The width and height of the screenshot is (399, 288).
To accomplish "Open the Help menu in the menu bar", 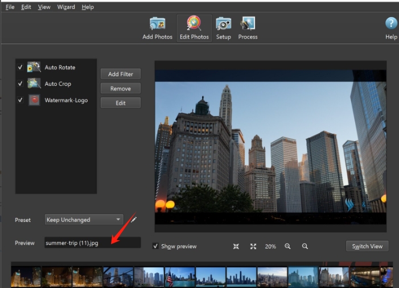I will (88, 7).
